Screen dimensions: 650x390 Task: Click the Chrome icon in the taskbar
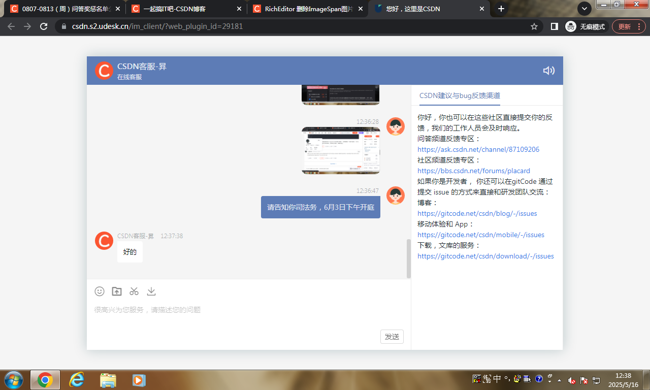(x=45, y=380)
